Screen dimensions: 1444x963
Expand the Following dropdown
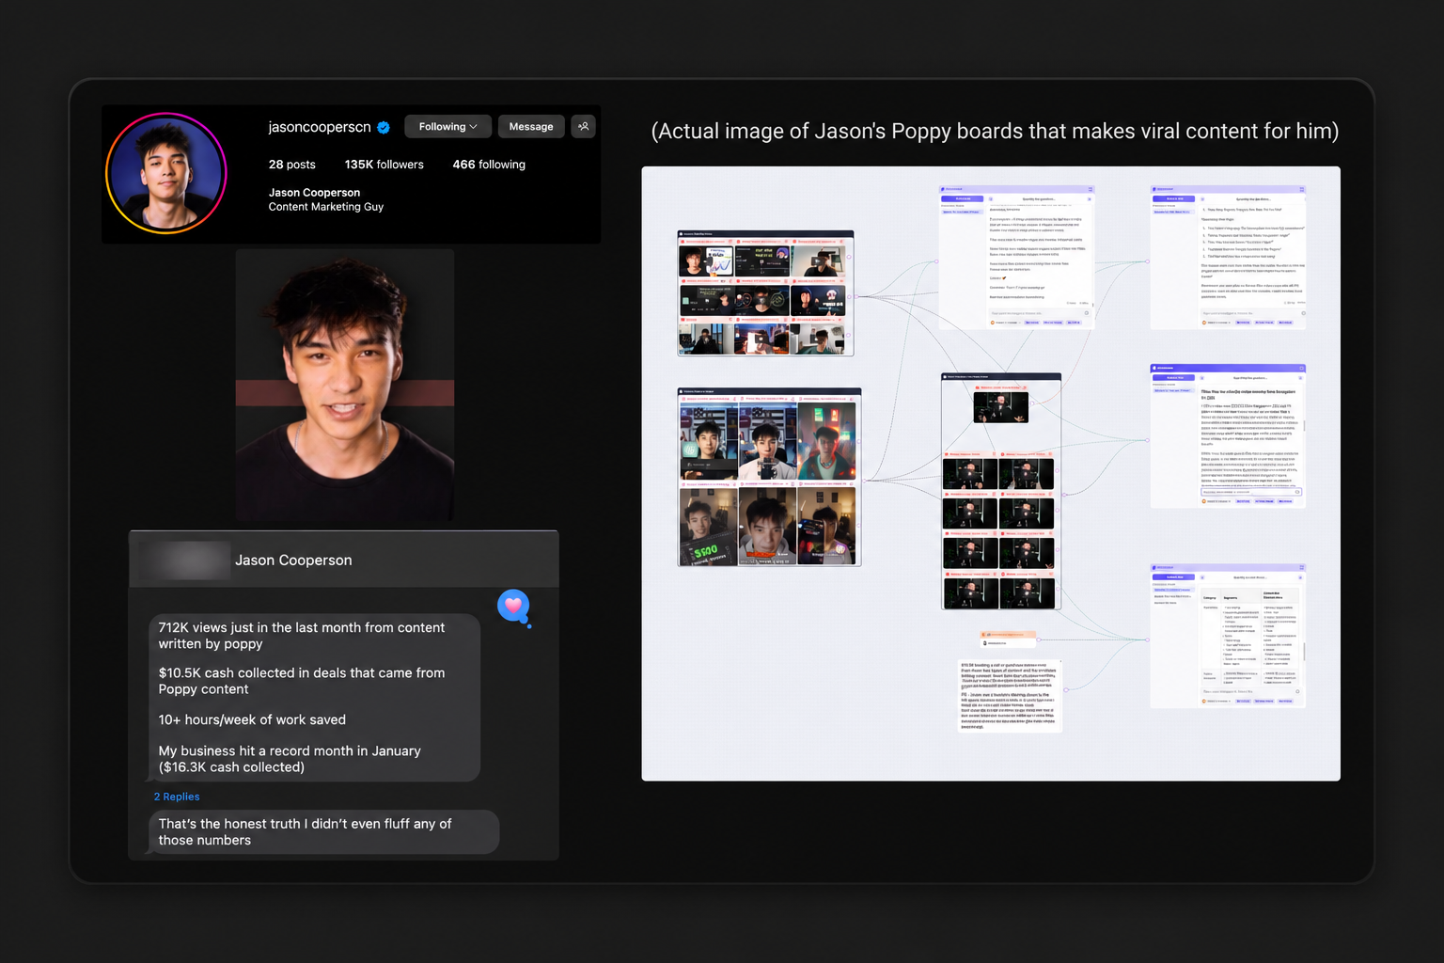point(447,126)
